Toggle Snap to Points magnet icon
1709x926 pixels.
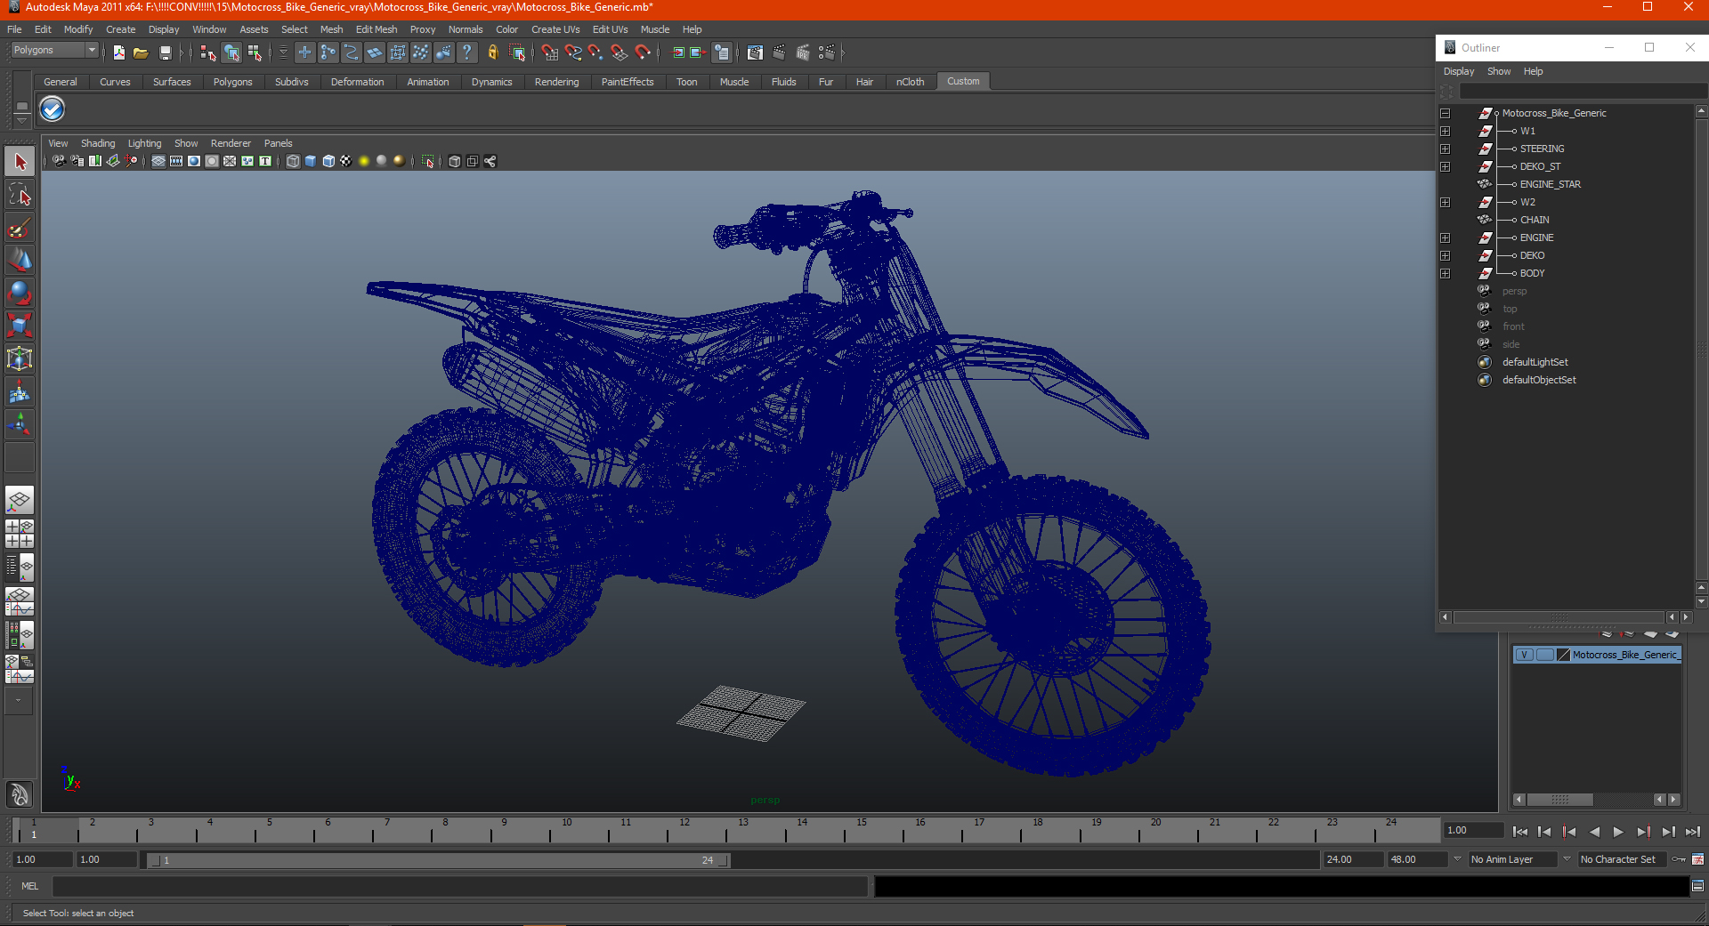[x=596, y=53]
